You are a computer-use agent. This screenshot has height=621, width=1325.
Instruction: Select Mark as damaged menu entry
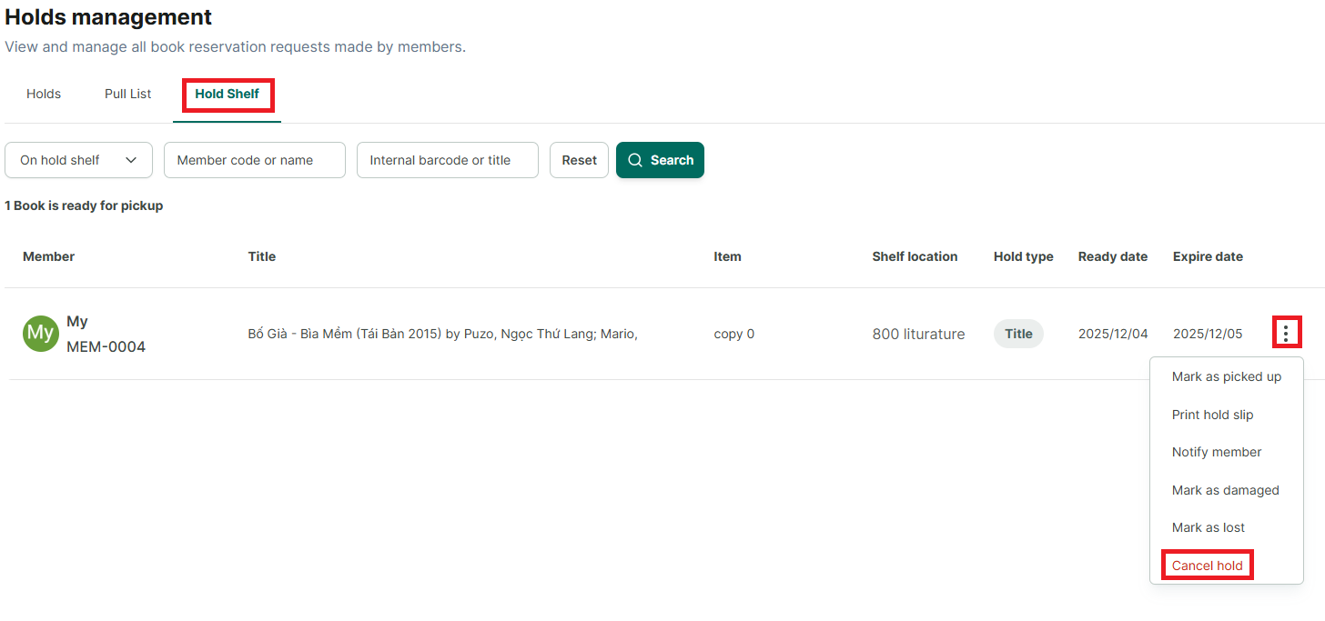point(1227,490)
